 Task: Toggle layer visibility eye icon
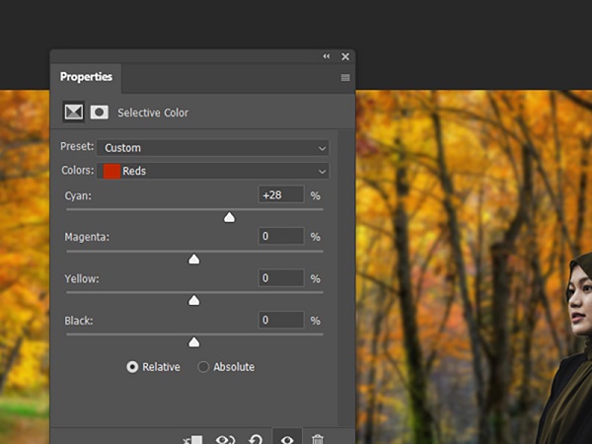coord(287,440)
